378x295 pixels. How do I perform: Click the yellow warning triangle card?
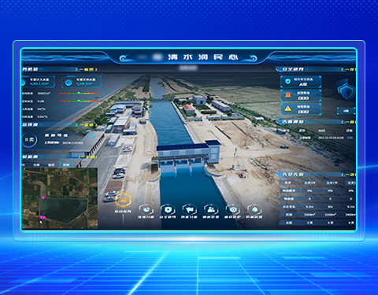tap(301, 109)
